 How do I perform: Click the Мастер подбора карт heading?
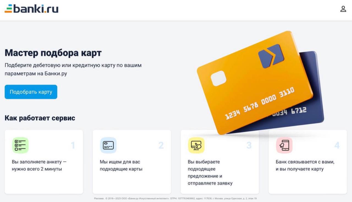coord(53,53)
